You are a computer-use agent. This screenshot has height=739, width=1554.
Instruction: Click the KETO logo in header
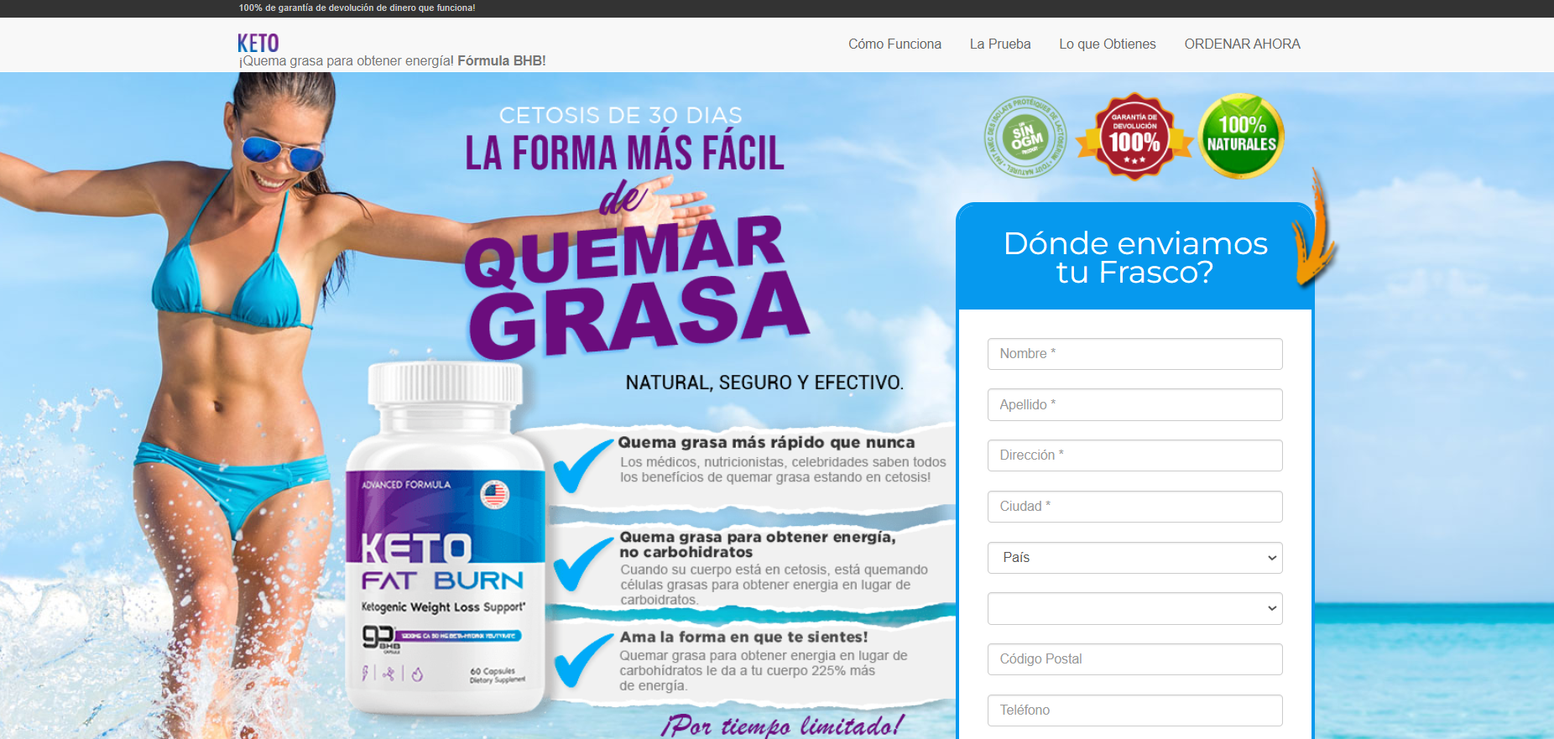pyautogui.click(x=258, y=43)
